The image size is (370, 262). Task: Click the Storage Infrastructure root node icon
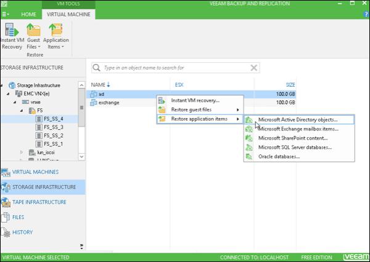pos(12,85)
